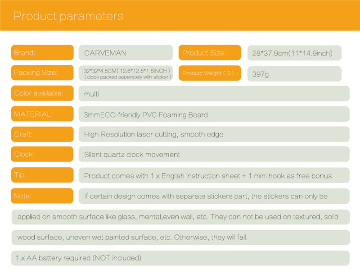Select the Silent quartz clock movement field
360x274 pixels.
214,155
